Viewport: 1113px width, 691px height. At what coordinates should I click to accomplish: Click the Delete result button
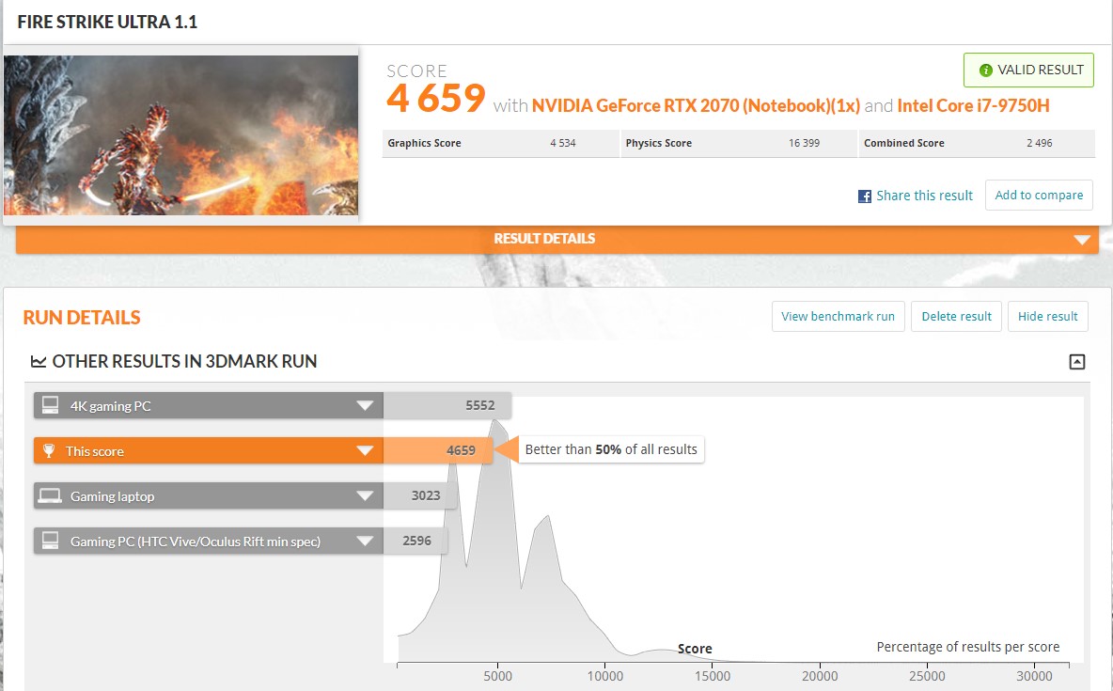point(956,316)
